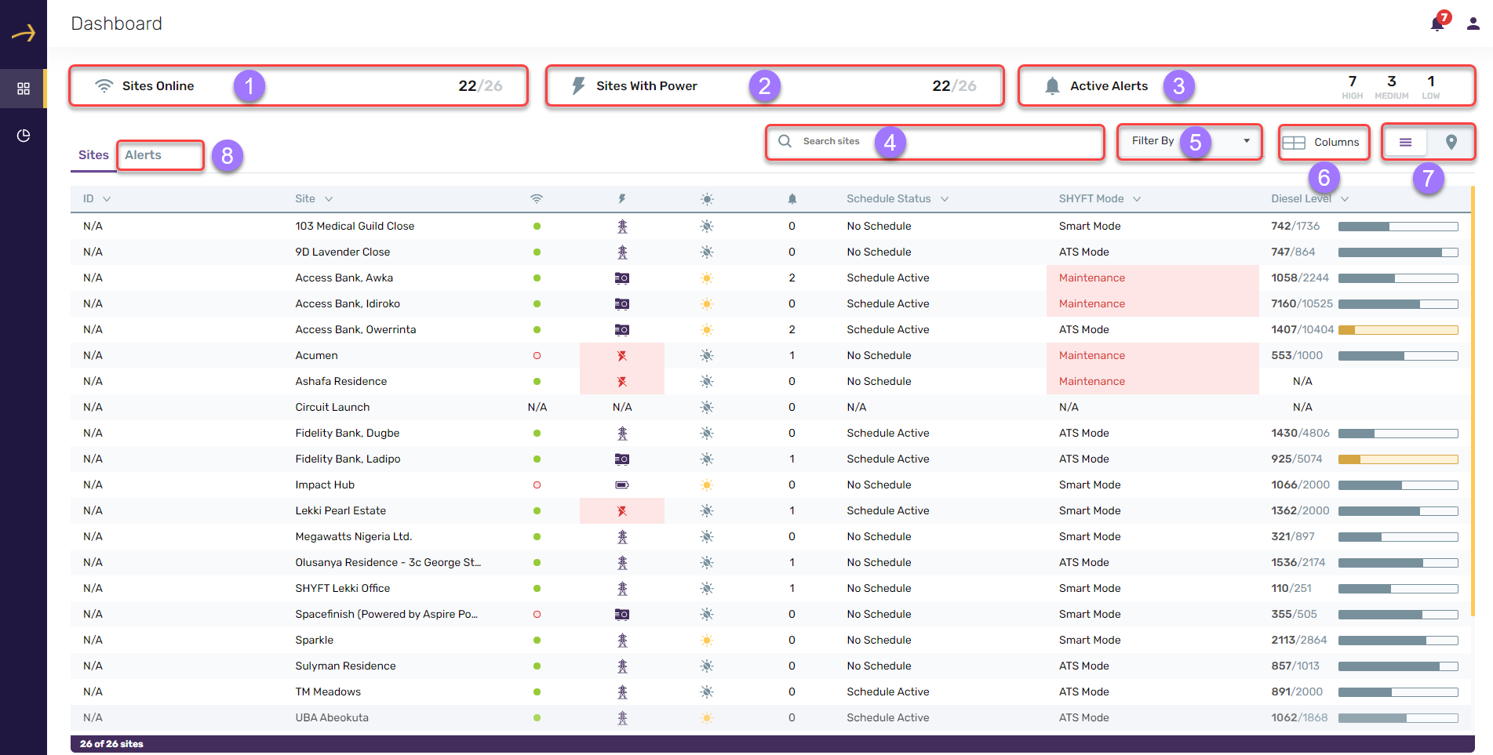Click the 7160/10525 diesel value
Viewport: 1493px width, 755px height.
(x=1302, y=304)
